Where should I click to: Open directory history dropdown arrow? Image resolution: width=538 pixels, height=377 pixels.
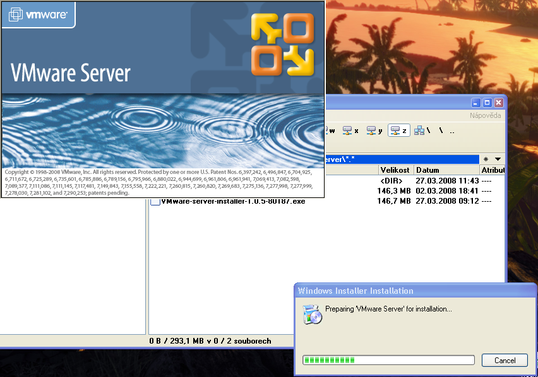tap(498, 159)
